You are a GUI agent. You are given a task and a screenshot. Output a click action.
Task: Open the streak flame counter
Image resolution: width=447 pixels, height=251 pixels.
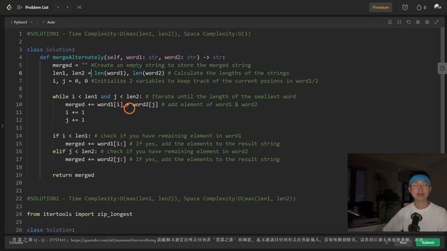tap(421, 8)
